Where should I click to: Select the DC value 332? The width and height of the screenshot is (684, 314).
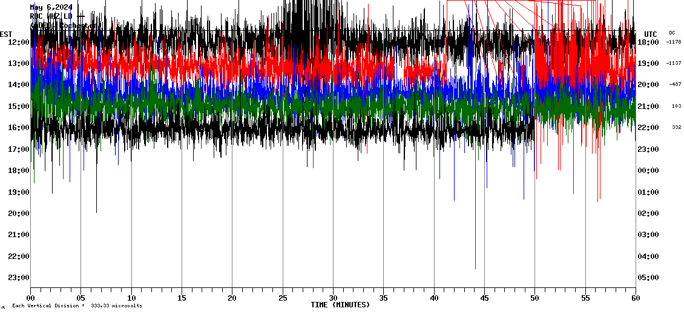677,127
